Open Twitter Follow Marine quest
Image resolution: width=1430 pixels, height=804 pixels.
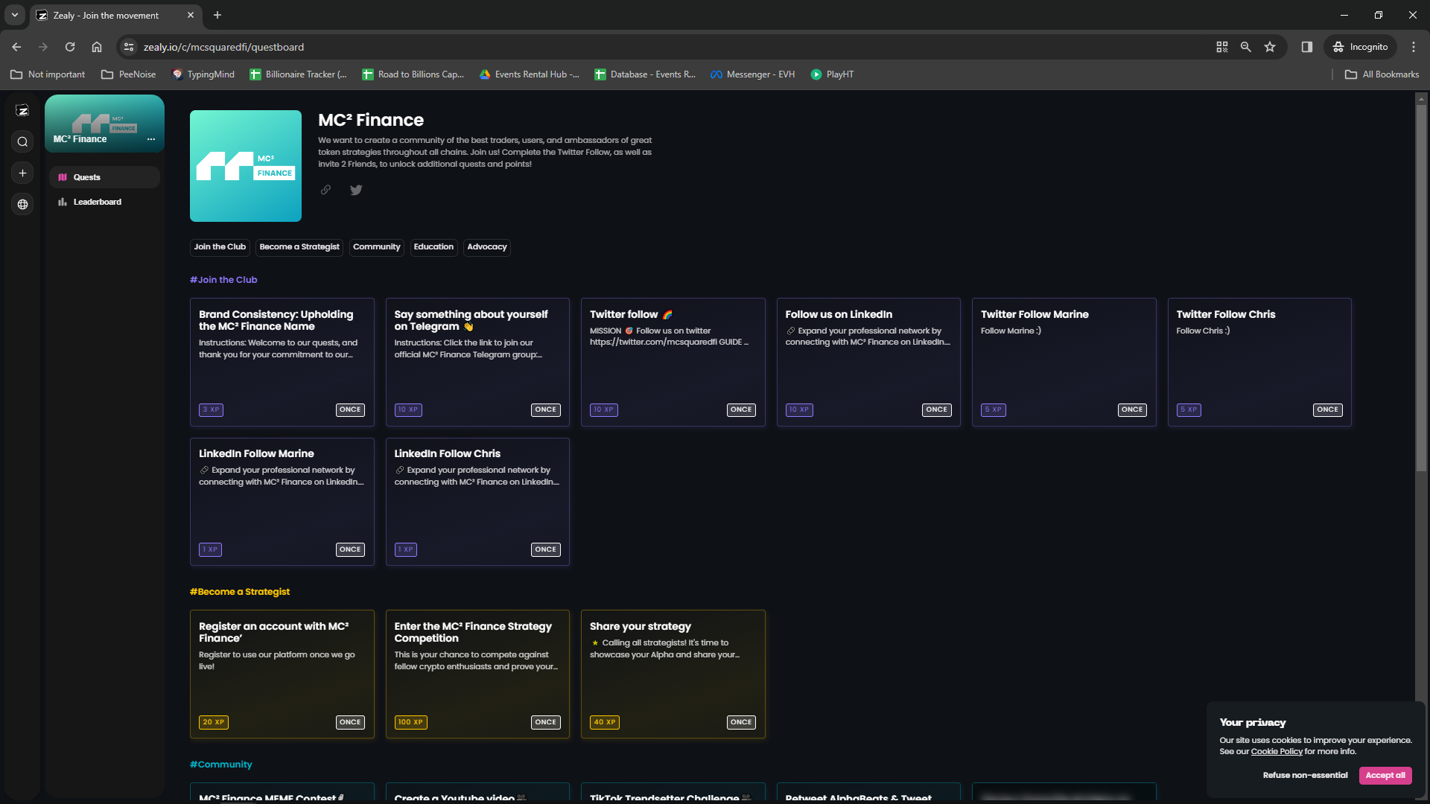click(1064, 362)
